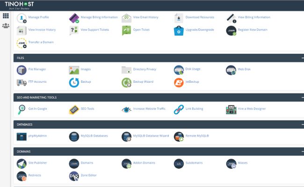The width and height of the screenshot is (304, 187).
Task: Open the Aliases icon
Action: 231,164
